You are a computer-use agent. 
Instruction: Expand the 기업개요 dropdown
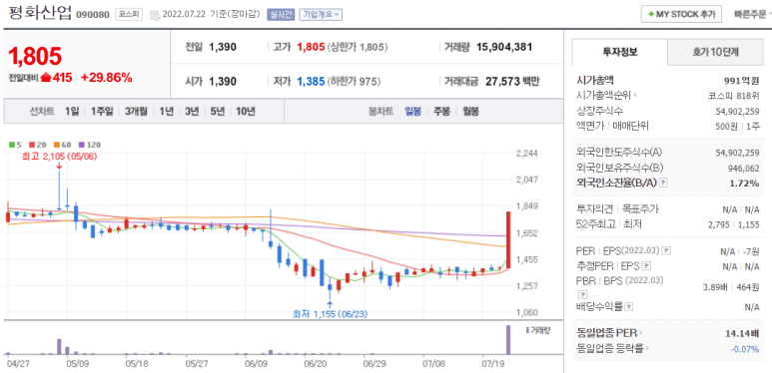[x=321, y=15]
